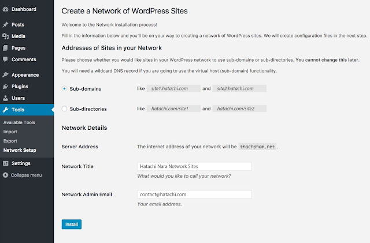This screenshot has width=370, height=243.
Task: Click the Network Title field label
Action: coord(77,166)
